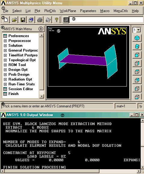This screenshot has width=144, height=174.
Task: Click the Output Window horizontal scroll right arrow
Action: tap(139, 171)
